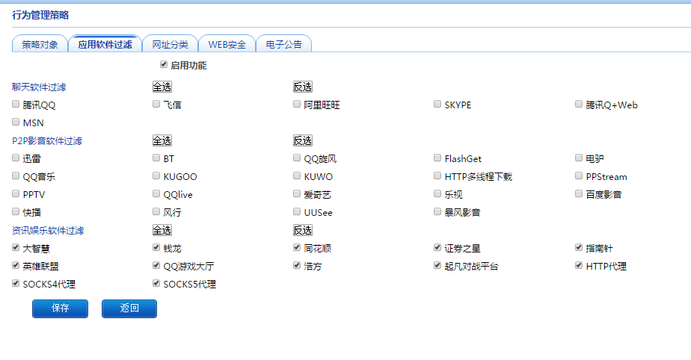Enable the 爱奇艺 checkbox

297,193
